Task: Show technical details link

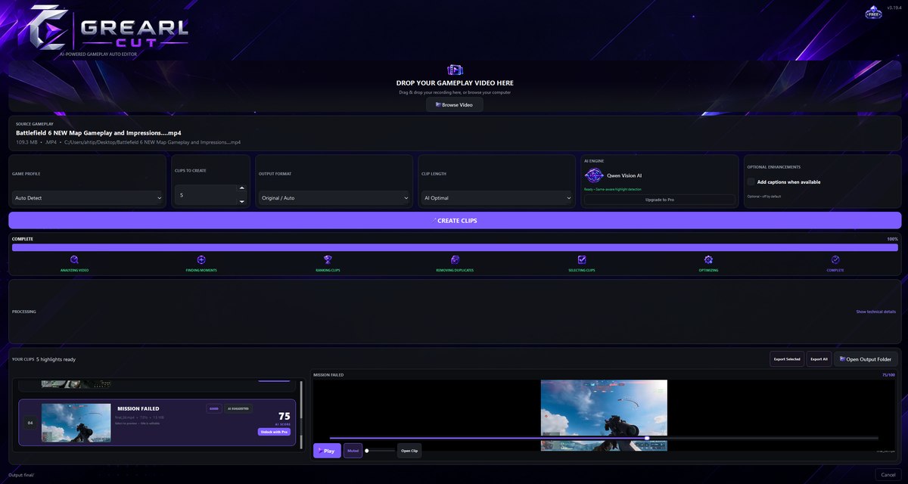Action: (875, 312)
